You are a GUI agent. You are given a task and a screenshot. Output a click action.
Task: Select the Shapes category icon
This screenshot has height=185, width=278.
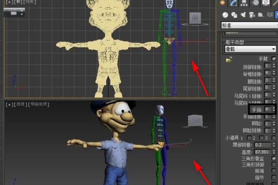click(x=234, y=15)
